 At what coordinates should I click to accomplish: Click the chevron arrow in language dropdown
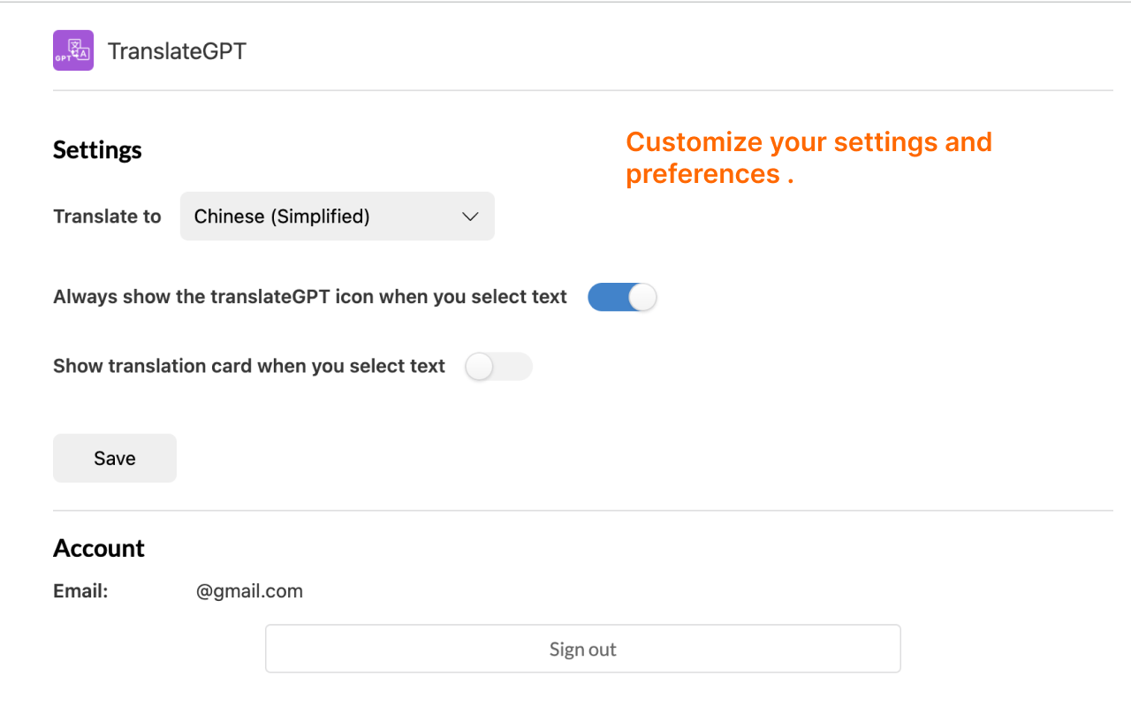click(x=471, y=217)
